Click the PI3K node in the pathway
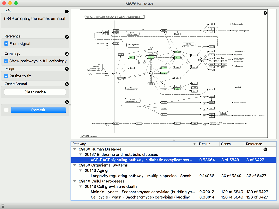 click(x=151, y=84)
